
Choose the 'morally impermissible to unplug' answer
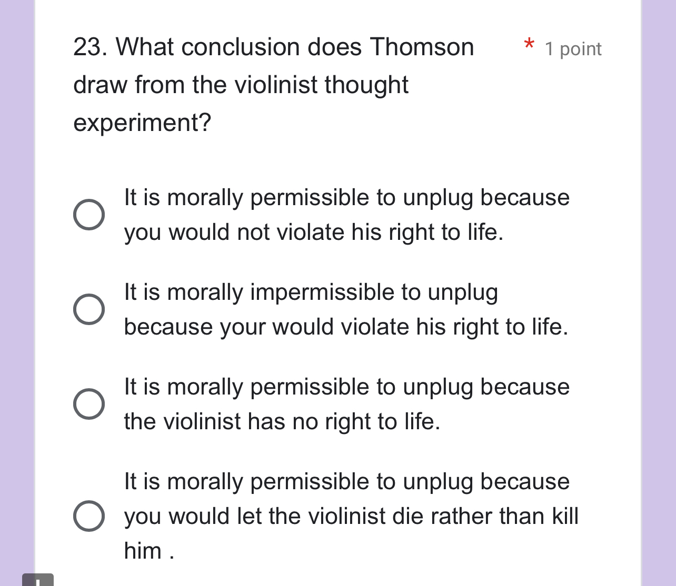point(90,309)
